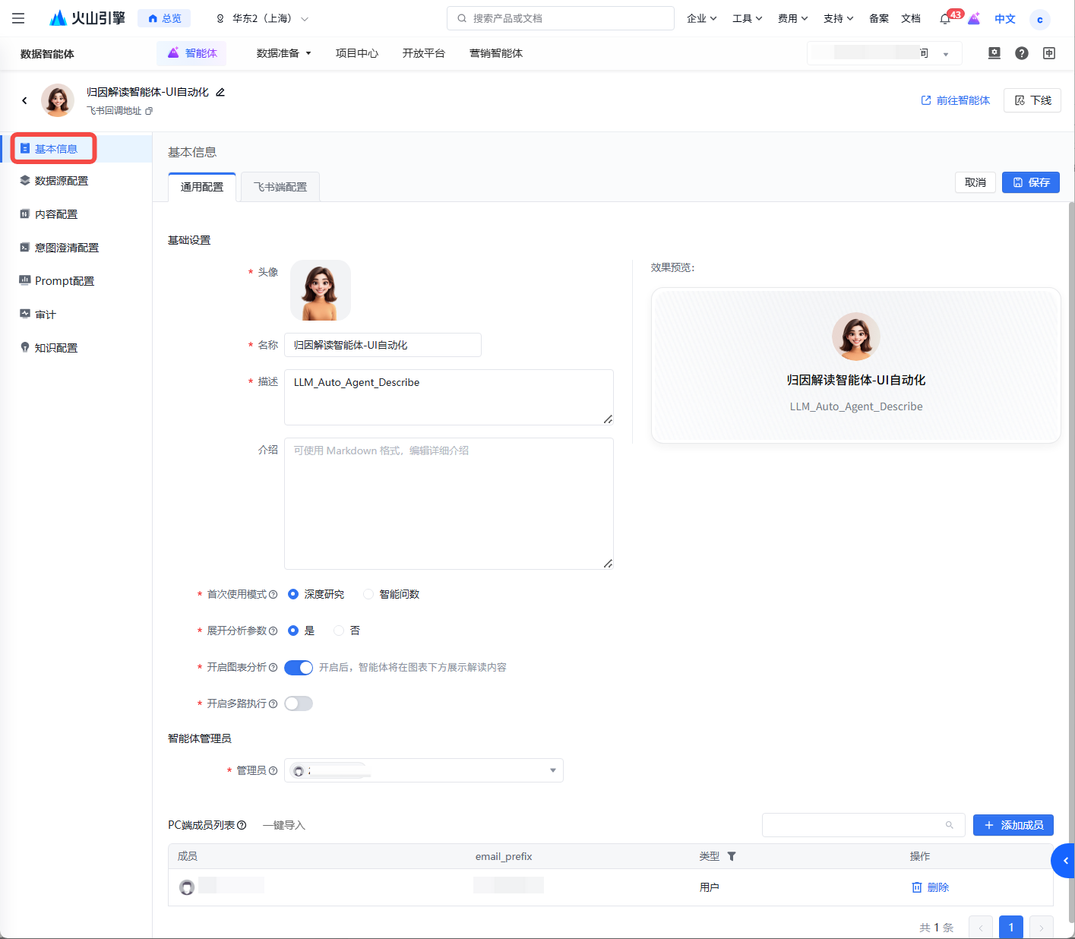Follow the 前往智能体 link

click(x=956, y=100)
